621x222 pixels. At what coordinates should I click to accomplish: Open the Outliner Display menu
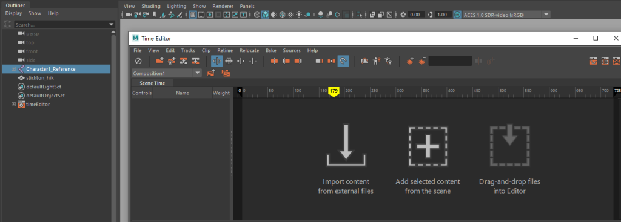pos(13,13)
